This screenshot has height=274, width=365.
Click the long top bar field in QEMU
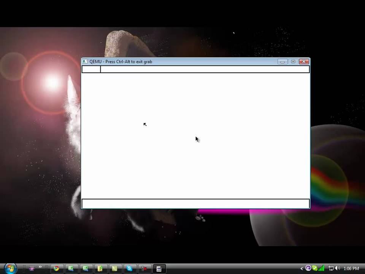tap(205, 69)
